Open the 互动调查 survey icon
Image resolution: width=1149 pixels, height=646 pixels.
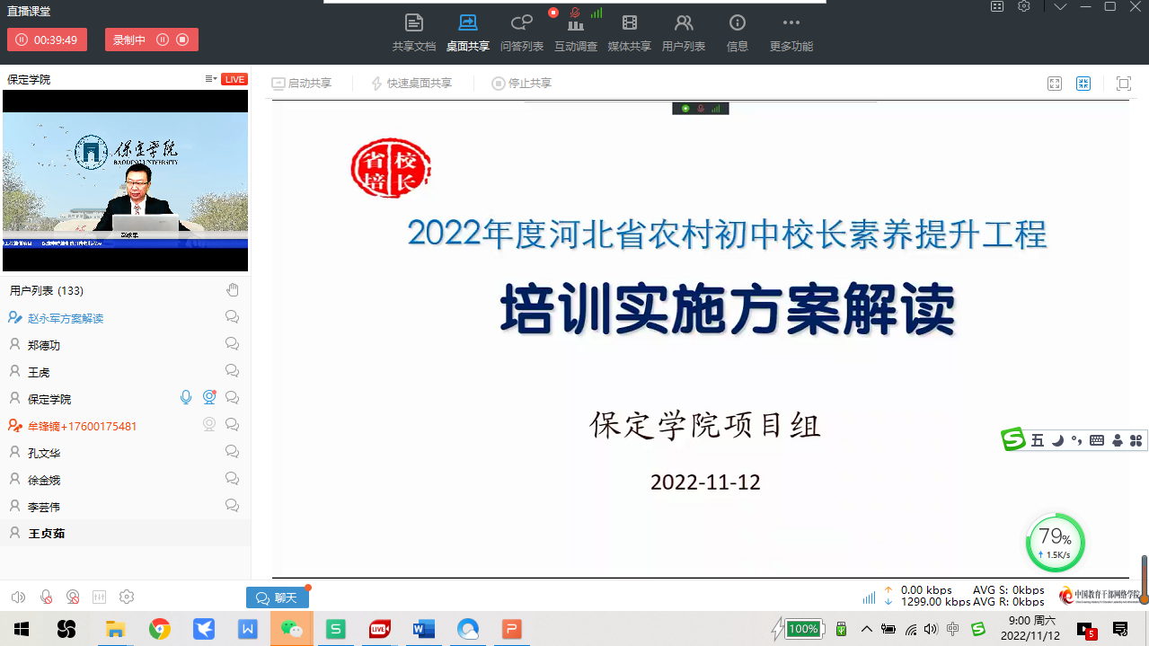(x=575, y=32)
